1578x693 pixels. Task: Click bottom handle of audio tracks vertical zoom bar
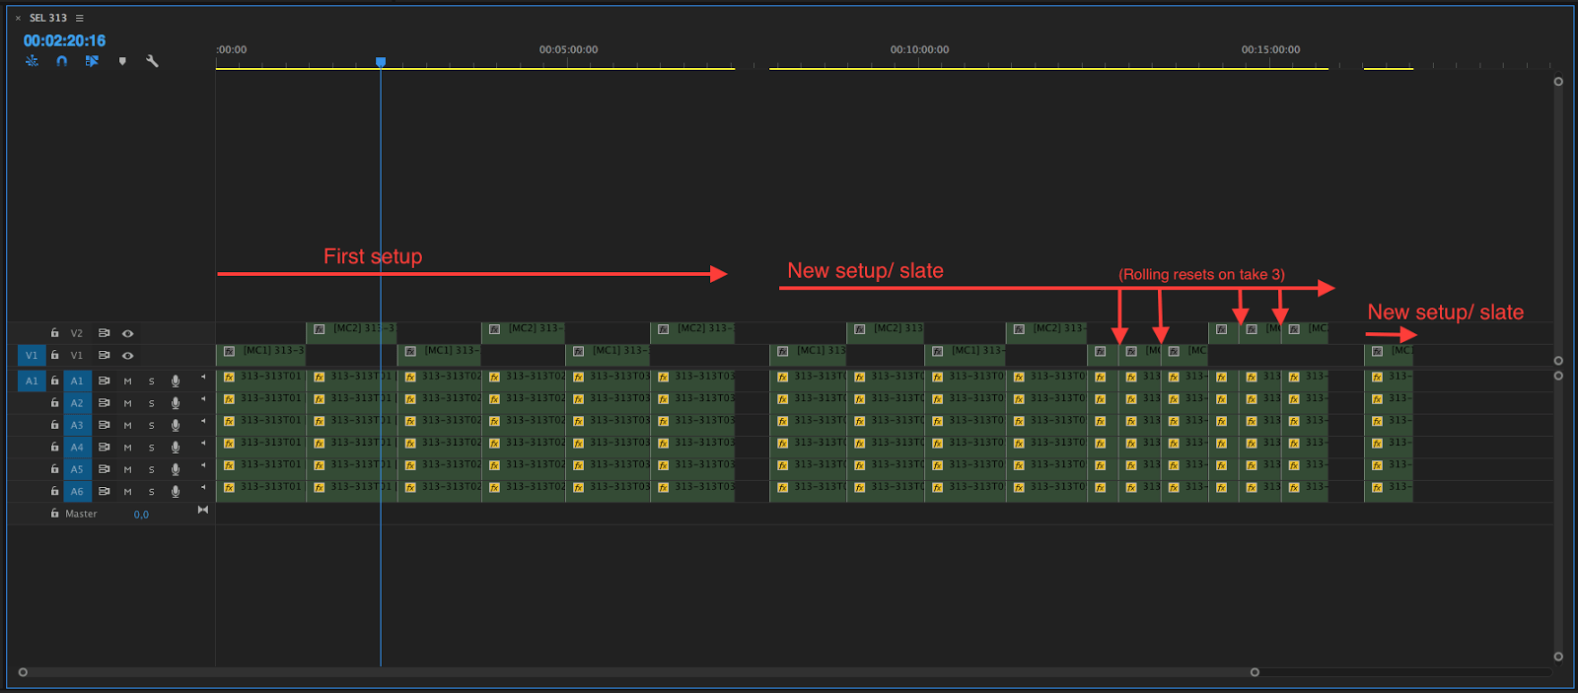coord(1558,657)
